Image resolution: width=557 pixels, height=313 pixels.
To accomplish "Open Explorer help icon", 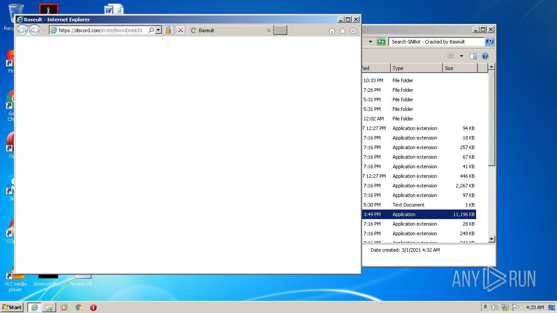I will click(485, 56).
